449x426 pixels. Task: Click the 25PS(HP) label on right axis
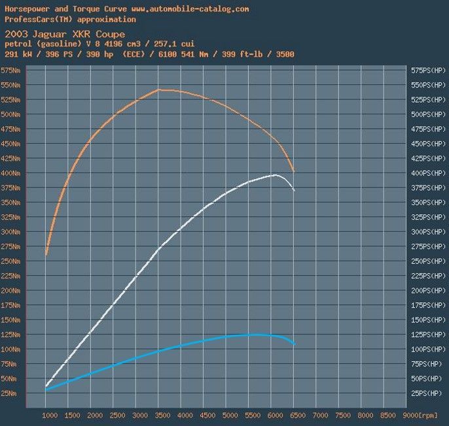pos(429,393)
